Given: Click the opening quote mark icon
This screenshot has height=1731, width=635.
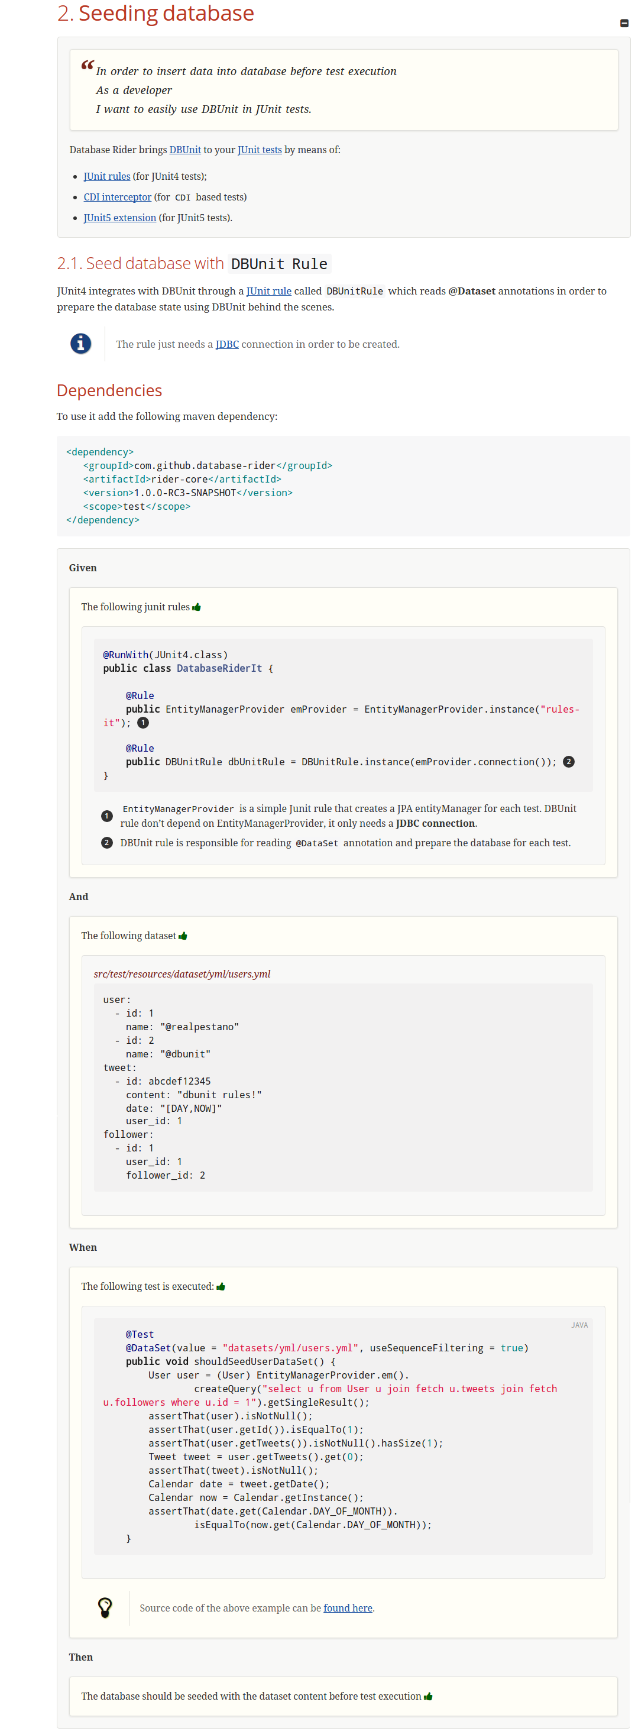Looking at the screenshot, I should coord(88,65).
